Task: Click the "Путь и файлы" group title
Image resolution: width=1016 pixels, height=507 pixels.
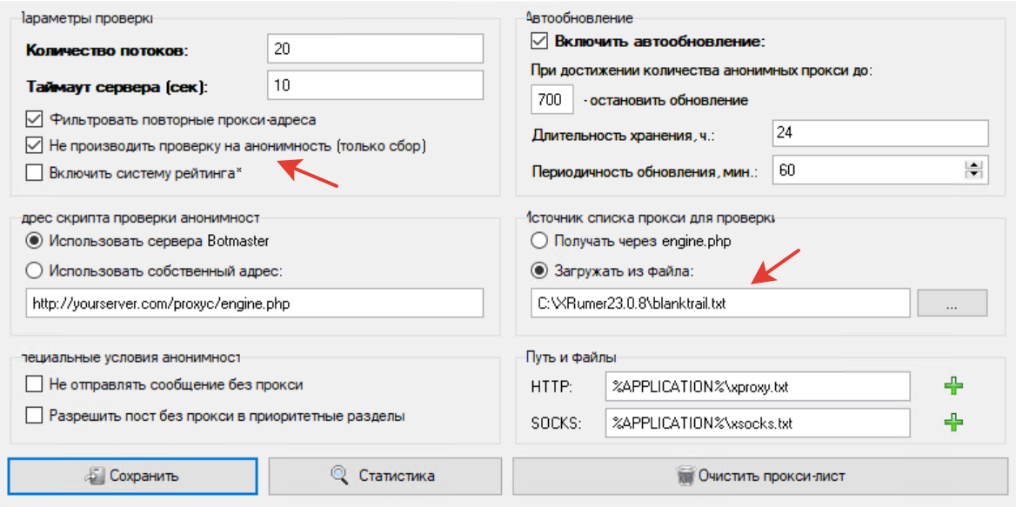Action: tap(571, 357)
